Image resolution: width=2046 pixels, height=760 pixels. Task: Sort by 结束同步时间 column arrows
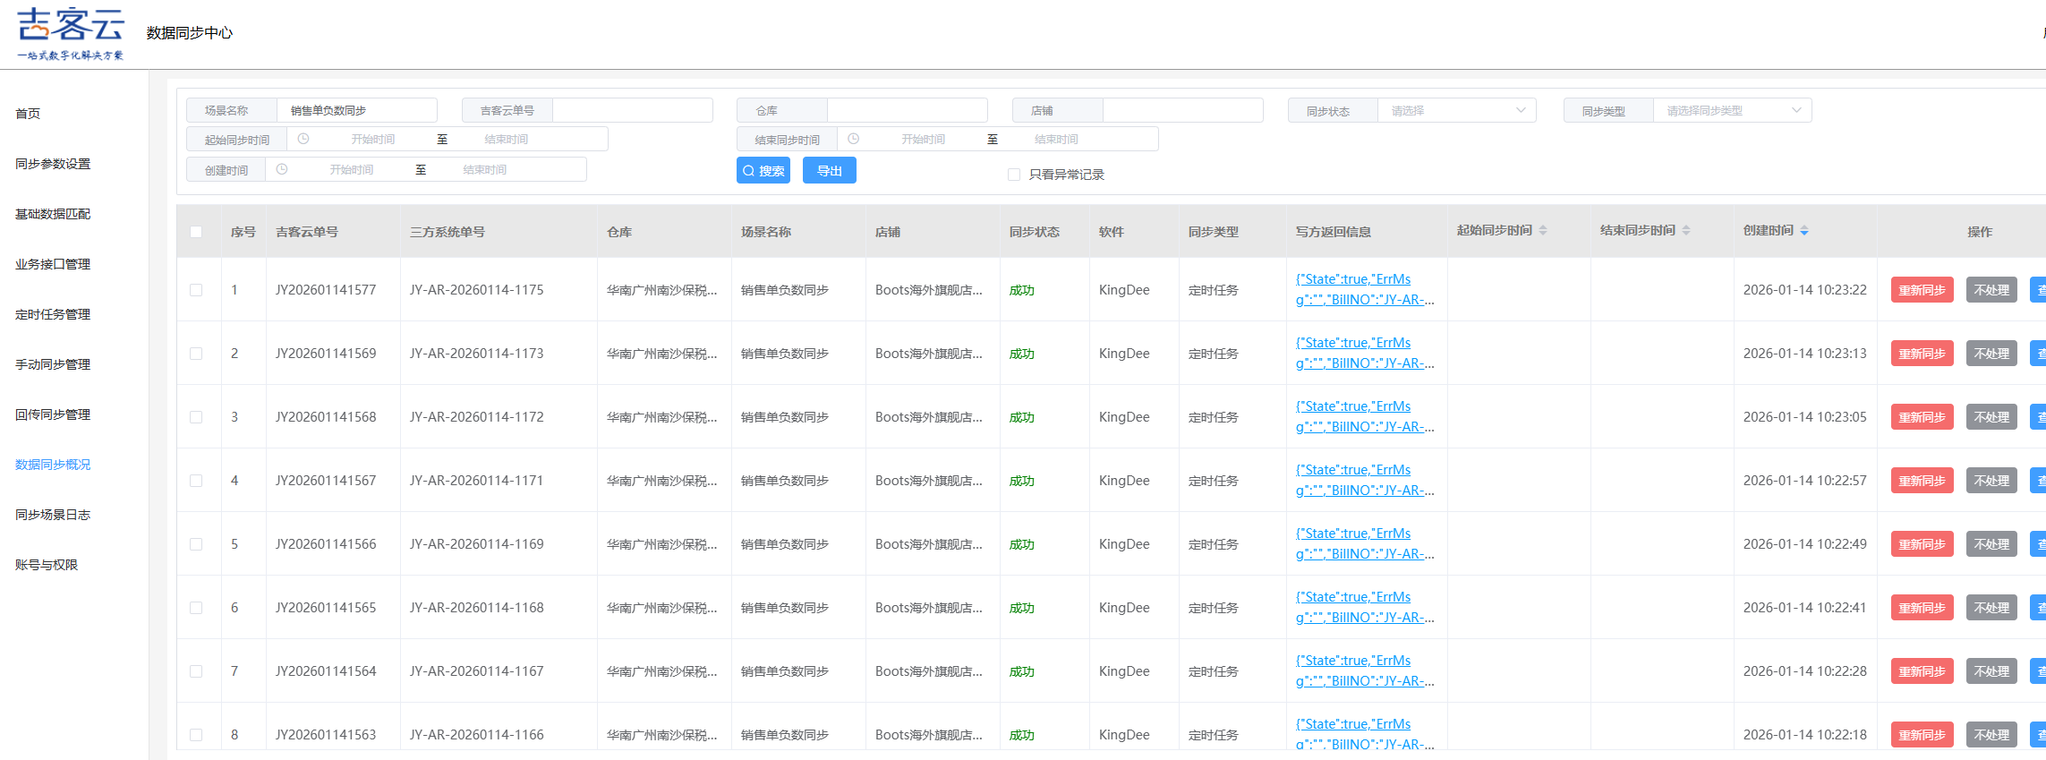coord(1686,231)
